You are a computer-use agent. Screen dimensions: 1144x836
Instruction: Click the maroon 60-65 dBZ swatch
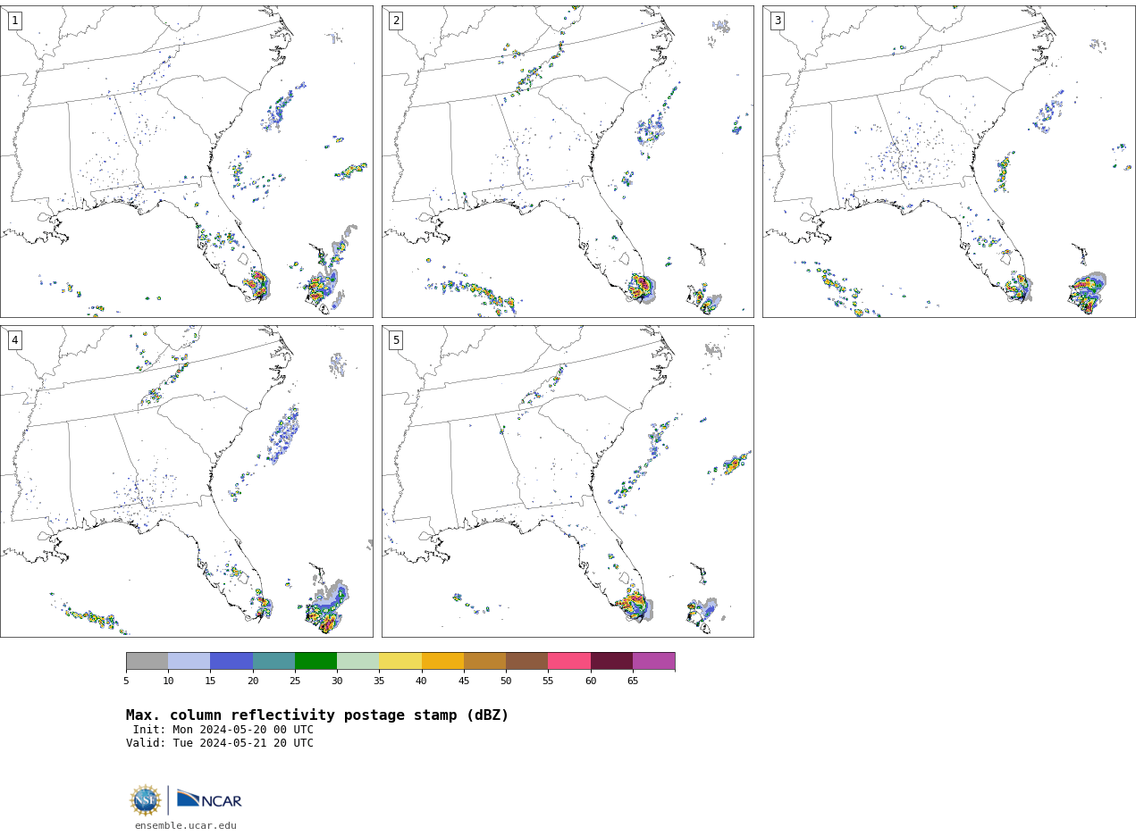(611, 661)
